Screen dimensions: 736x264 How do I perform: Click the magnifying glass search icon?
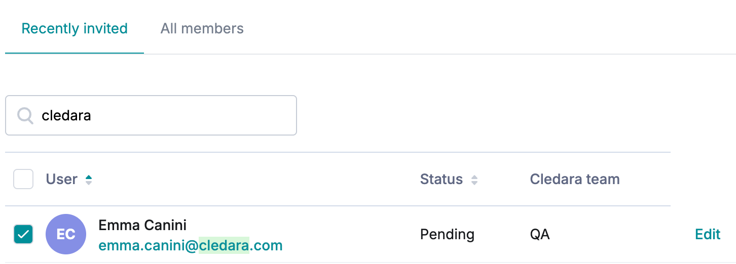point(25,115)
